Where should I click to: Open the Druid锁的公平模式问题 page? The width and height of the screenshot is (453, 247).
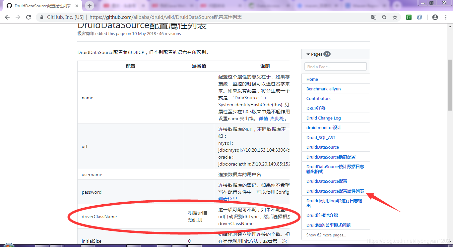(x=328, y=225)
